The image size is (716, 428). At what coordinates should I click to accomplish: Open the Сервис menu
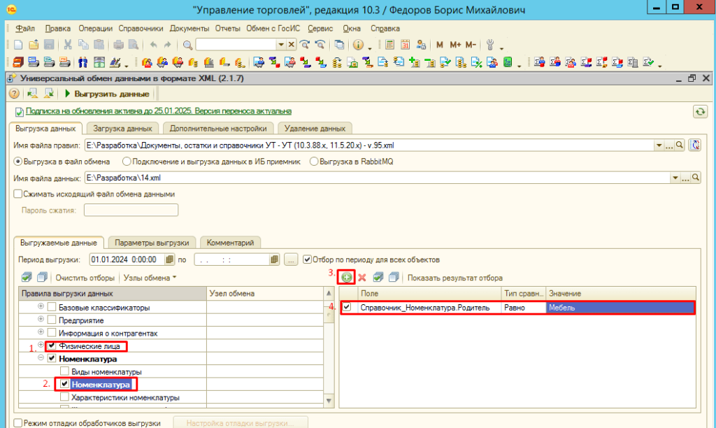pyautogui.click(x=320, y=28)
